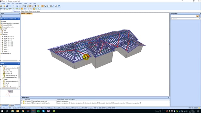Click the button on the Layout 1 panel header
The height and width of the screenshot is (113, 201).
pos(19,63)
